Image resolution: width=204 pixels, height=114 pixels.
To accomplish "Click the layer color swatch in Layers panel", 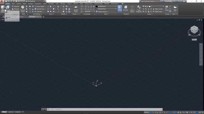I will point(149,6).
